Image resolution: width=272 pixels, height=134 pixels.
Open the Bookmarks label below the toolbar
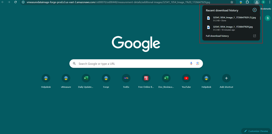pyautogui.click(x=266, y=9)
